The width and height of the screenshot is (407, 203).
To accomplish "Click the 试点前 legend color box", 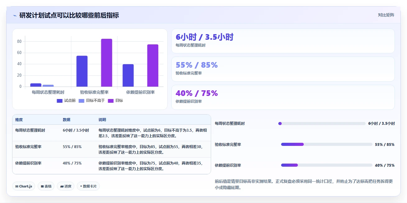I will (x=60, y=101).
